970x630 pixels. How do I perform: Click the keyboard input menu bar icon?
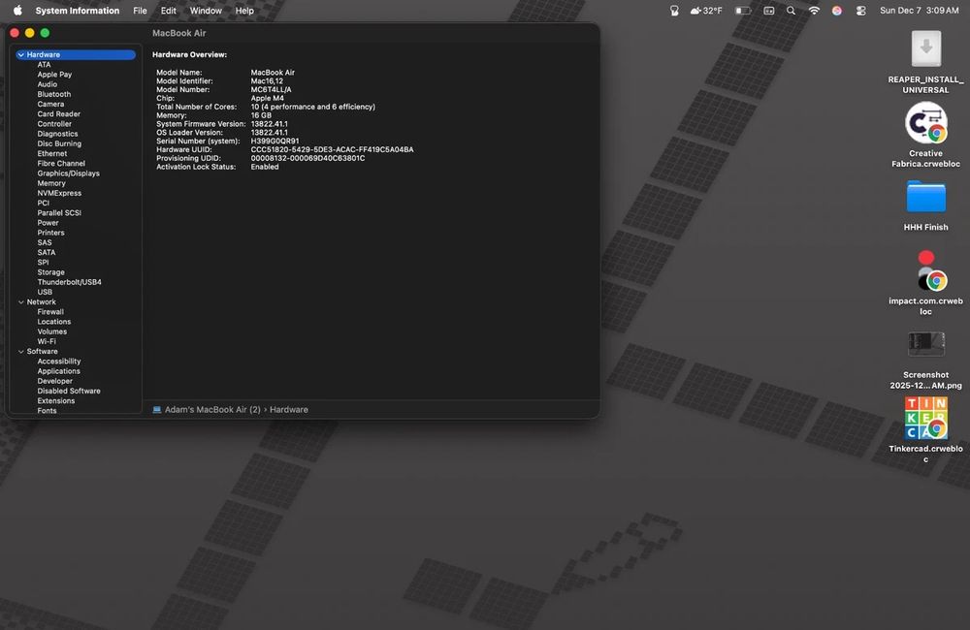point(768,11)
